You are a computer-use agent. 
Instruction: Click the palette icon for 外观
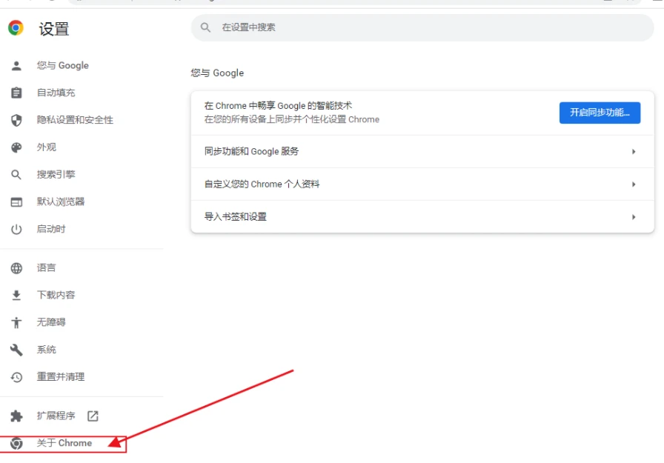tap(16, 147)
